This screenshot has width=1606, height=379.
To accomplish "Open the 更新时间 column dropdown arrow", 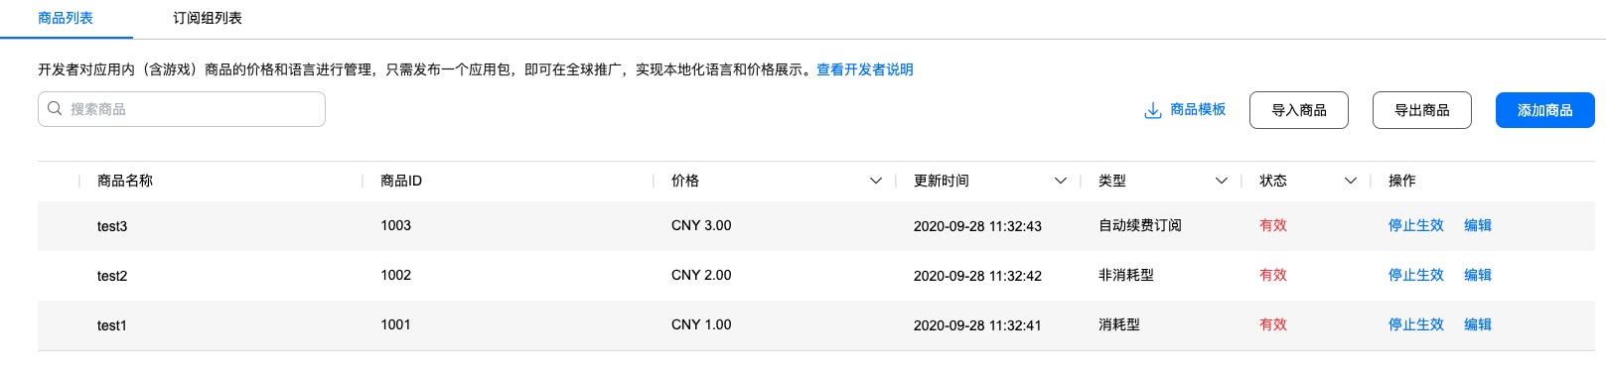I will [x=1061, y=181].
